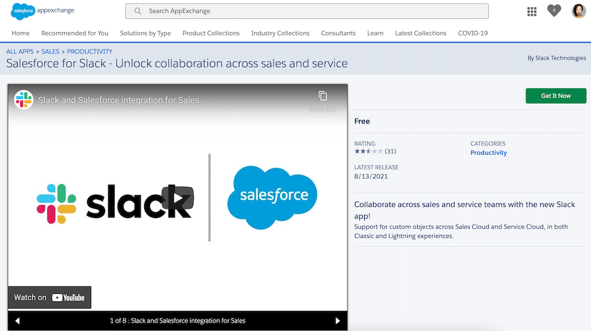Open the Home menu item
Screen dimensions: 591x331
20,33
